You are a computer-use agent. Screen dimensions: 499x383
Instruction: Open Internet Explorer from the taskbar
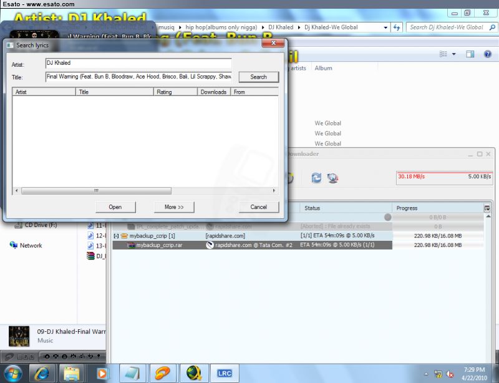click(x=43, y=373)
